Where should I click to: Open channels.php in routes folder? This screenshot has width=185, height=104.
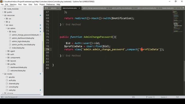point(14,83)
